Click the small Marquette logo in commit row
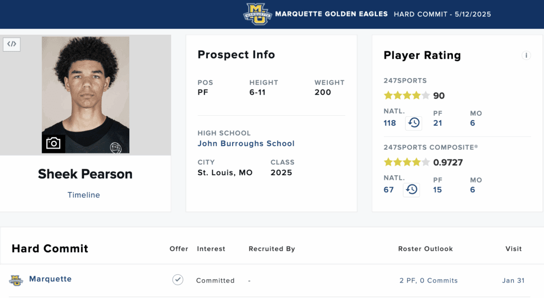Screen dimensions: 544x298 pos(16,280)
